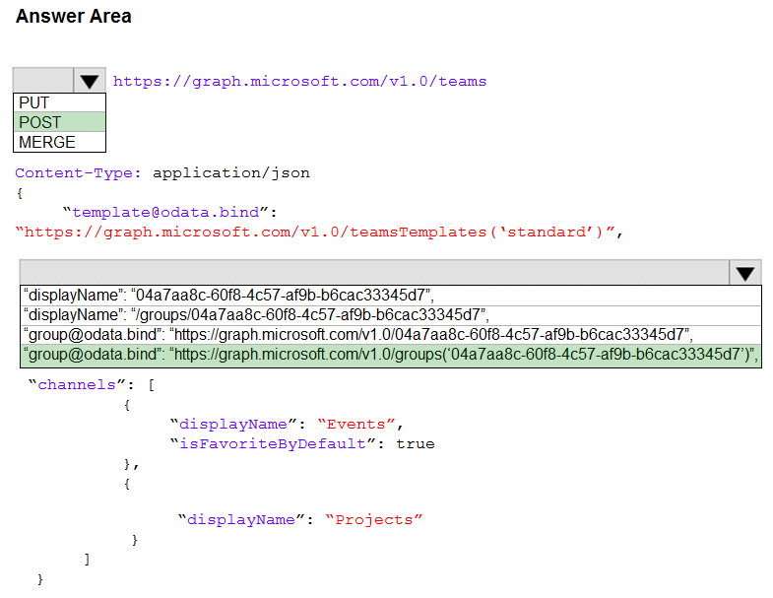The width and height of the screenshot is (773, 598).
Task: Click the isFavoriteByDefault property name
Action: click(x=273, y=444)
